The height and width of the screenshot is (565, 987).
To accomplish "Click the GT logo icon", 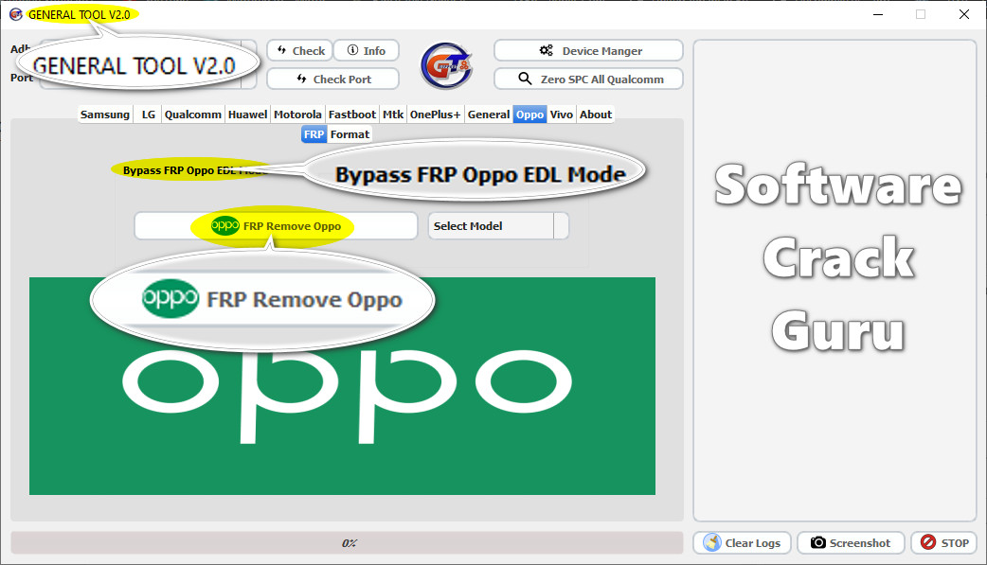I will [x=446, y=65].
